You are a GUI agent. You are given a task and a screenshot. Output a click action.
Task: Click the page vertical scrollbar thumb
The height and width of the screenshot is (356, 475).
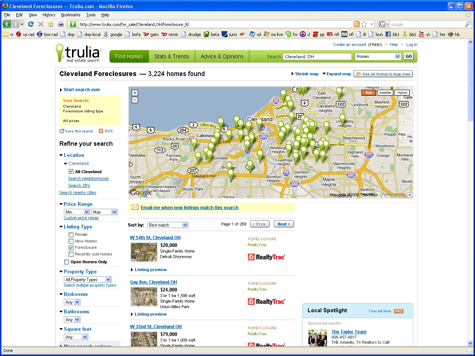pos(471,82)
